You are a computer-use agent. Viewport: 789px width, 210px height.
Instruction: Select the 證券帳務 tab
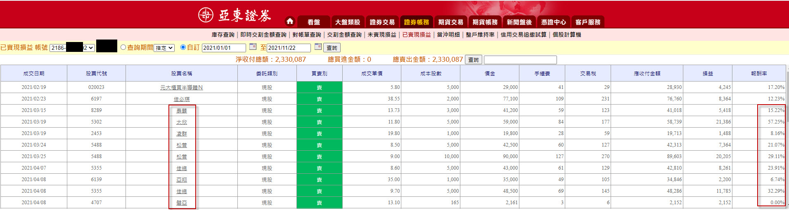(x=416, y=22)
